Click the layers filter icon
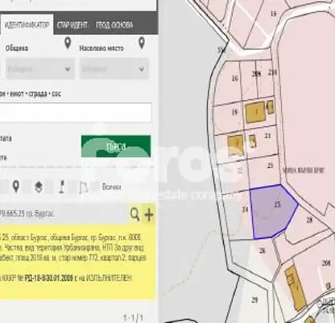Image resolution: width=335 pixels, height=323 pixels. (39, 187)
